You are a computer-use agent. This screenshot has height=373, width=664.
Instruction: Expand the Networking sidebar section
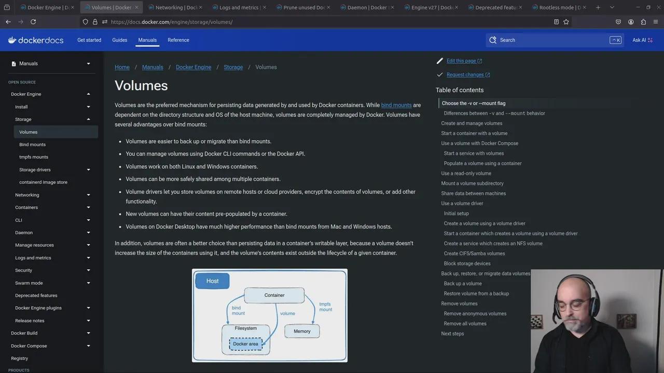coord(88,195)
